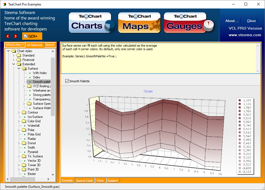Screen dimensions: 265x190
Task: Select the Transparency tree item
Action: pos(42,99)
